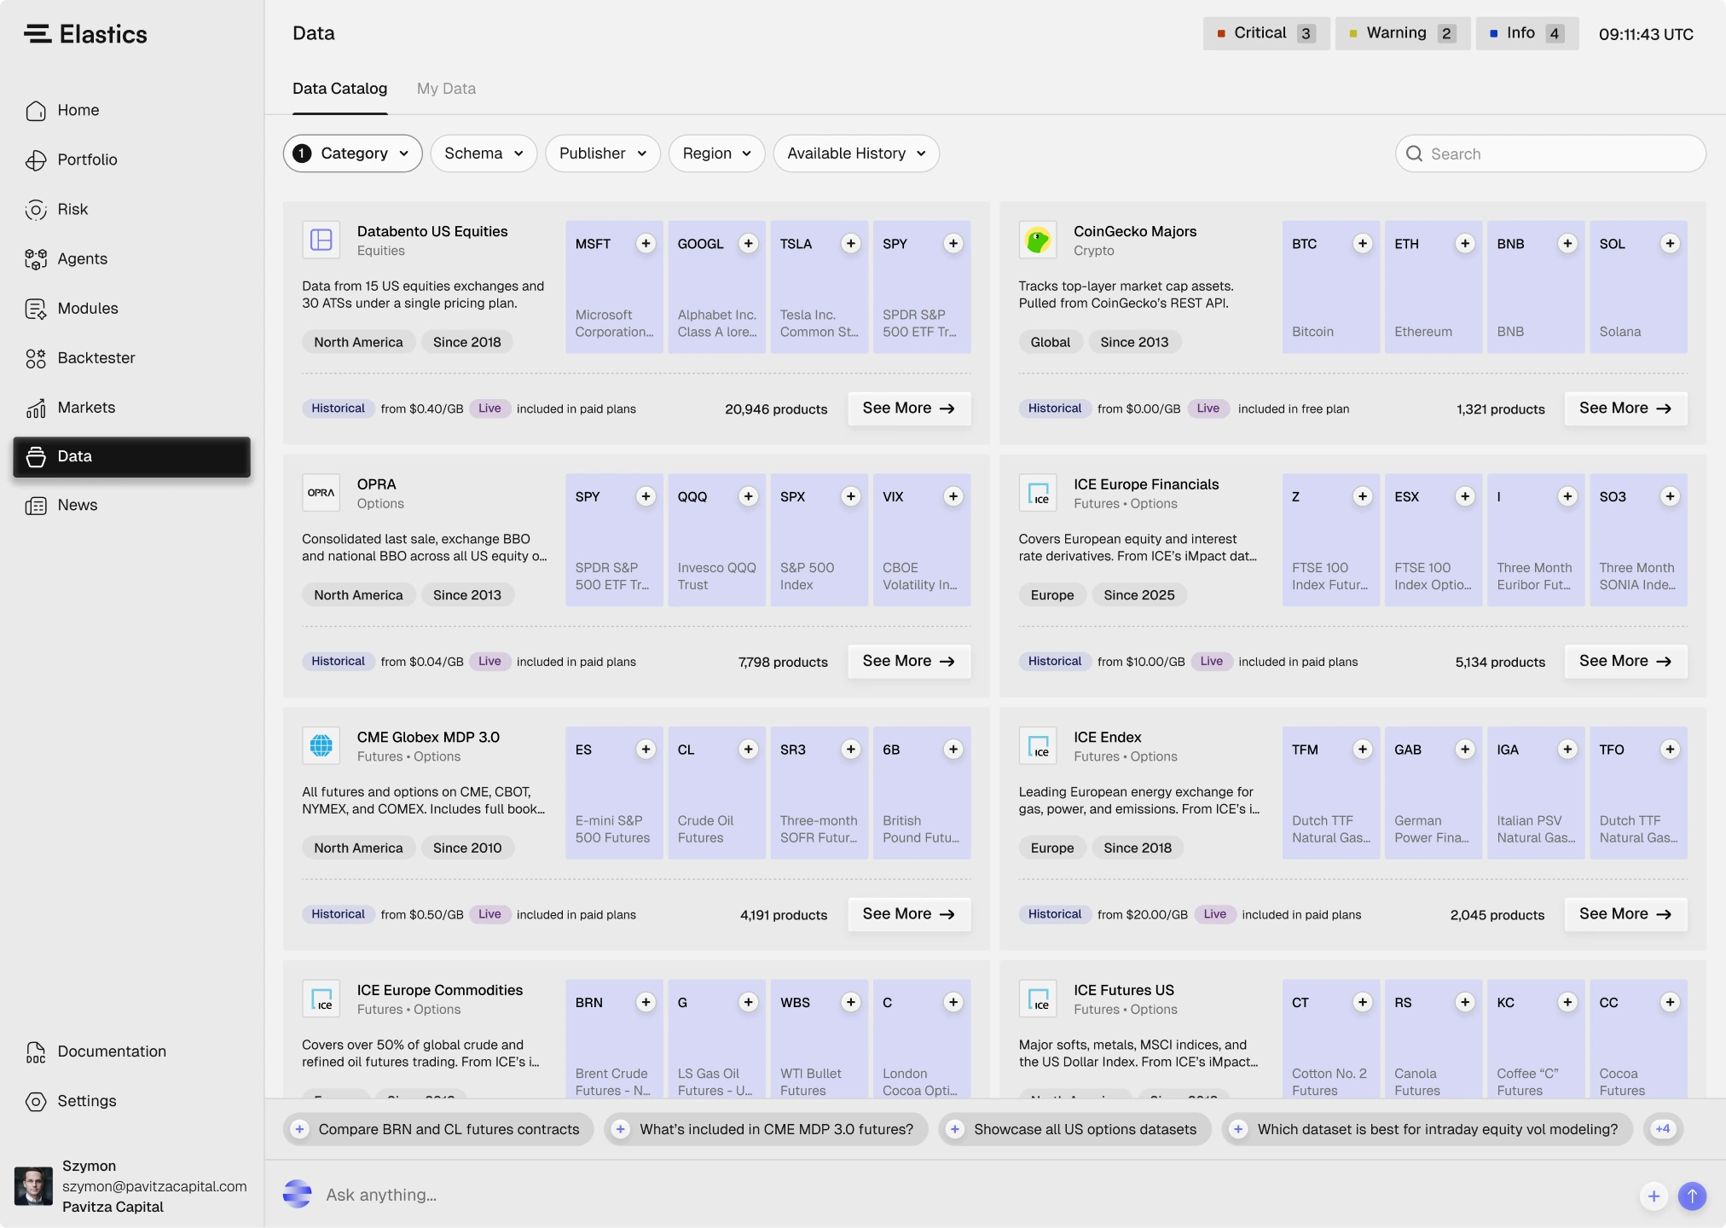See More for CoinGecko Majors
Image resolution: width=1726 pixels, height=1228 pixels.
click(x=1625, y=408)
